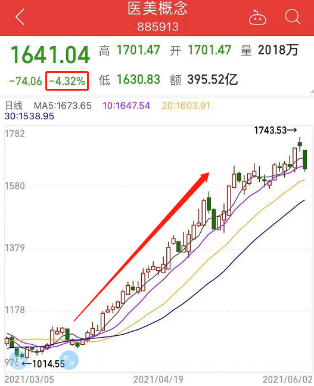This screenshot has width=314, height=386.
Task: Tap the MA5:1673.65 indicator
Action: point(63,106)
